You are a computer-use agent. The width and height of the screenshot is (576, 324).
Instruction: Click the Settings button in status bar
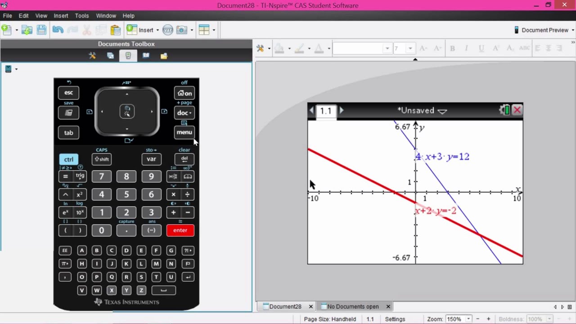point(395,319)
